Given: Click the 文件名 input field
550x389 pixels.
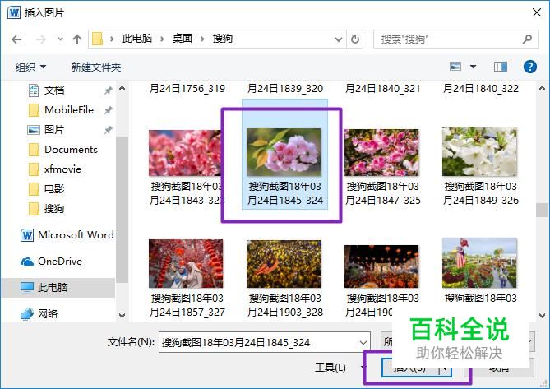Looking at the screenshot, I should click(265, 342).
